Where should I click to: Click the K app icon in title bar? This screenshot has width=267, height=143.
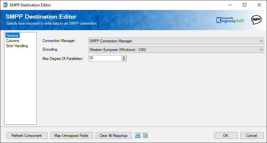click(x=5, y=5)
